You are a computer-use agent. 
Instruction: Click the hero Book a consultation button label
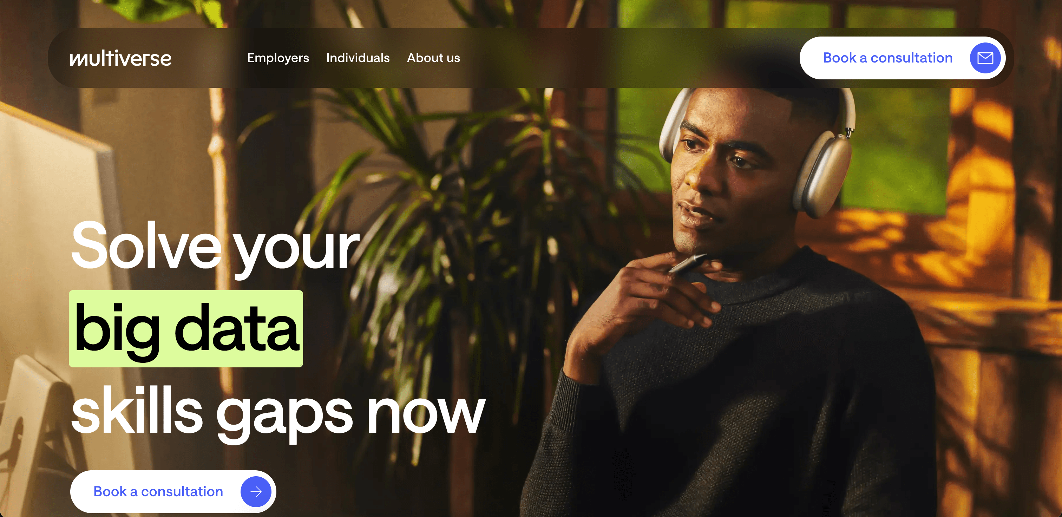point(158,491)
